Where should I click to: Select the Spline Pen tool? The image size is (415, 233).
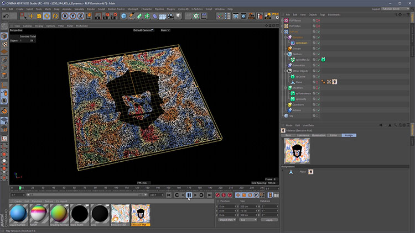tap(132, 16)
